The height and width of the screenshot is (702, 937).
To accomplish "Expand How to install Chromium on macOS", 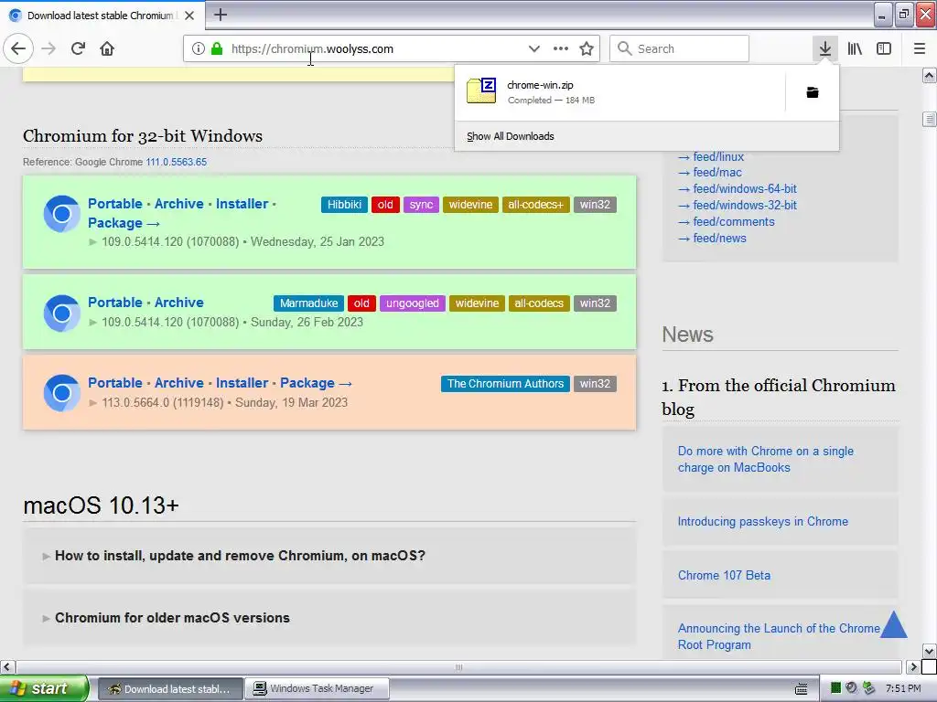I will [x=240, y=556].
